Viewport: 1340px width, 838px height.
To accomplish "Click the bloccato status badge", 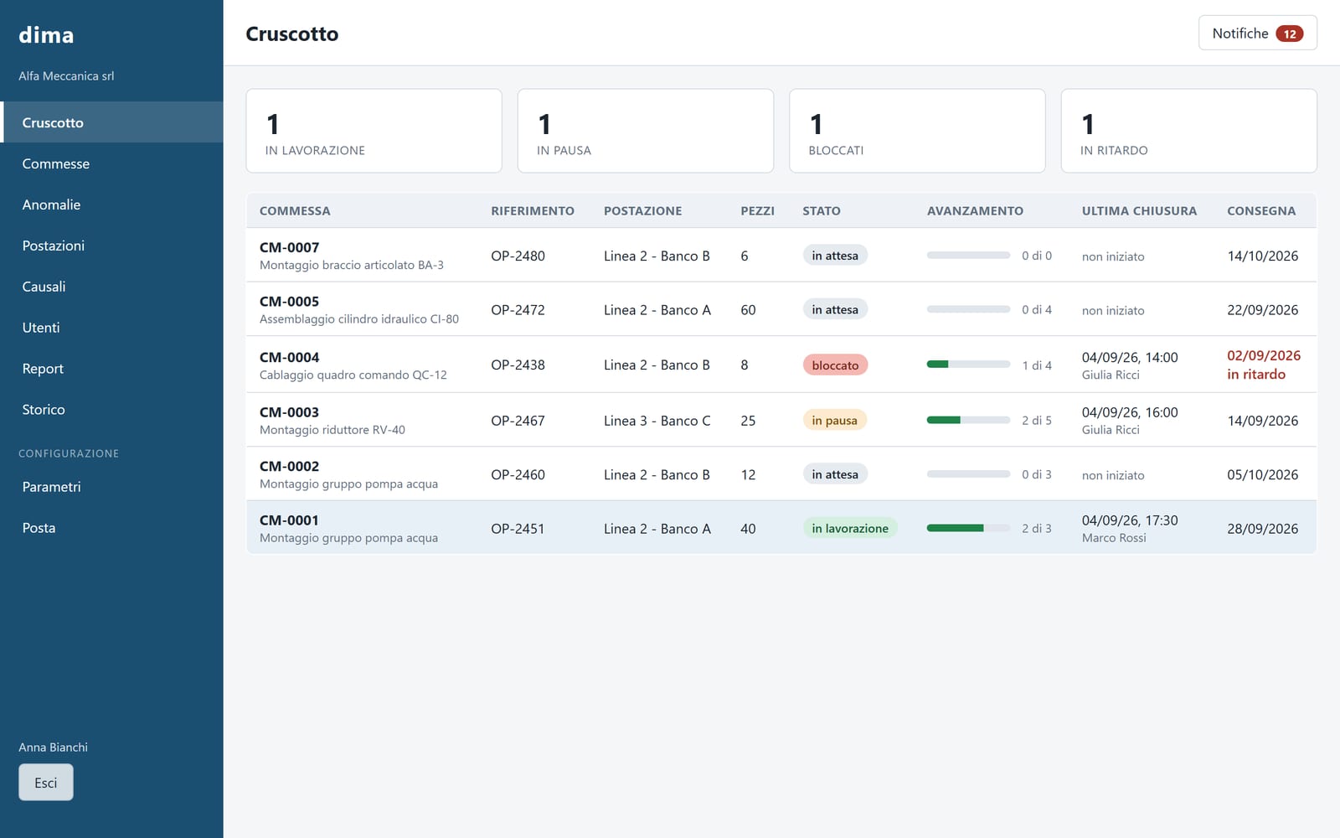I will pos(835,365).
